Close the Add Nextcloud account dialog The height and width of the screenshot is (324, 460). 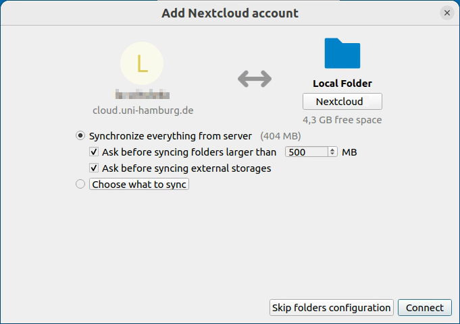[x=447, y=13]
